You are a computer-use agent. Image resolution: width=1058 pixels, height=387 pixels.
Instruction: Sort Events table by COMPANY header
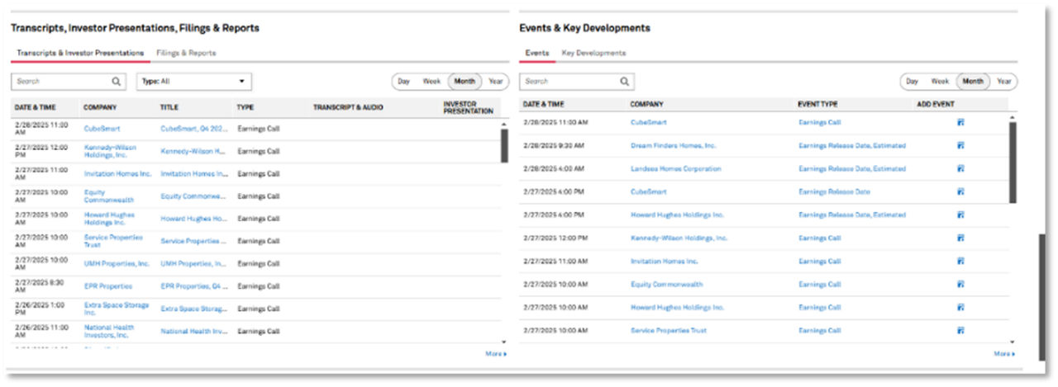(x=646, y=105)
